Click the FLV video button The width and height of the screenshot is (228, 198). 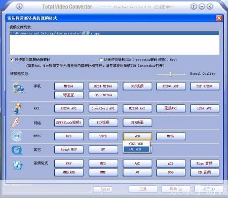(103, 123)
